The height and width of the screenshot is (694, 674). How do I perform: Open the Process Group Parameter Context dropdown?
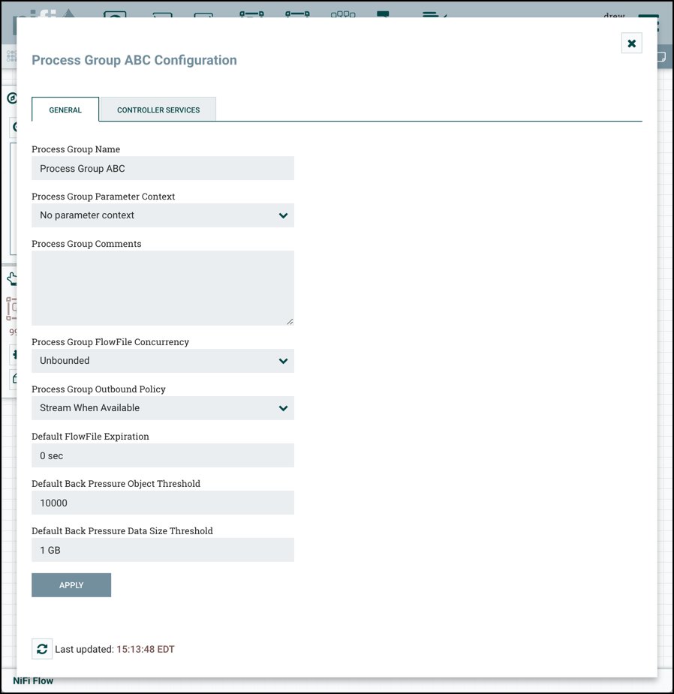(163, 215)
